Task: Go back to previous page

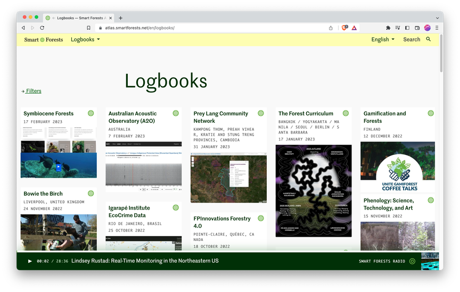Action: pyautogui.click(x=23, y=28)
